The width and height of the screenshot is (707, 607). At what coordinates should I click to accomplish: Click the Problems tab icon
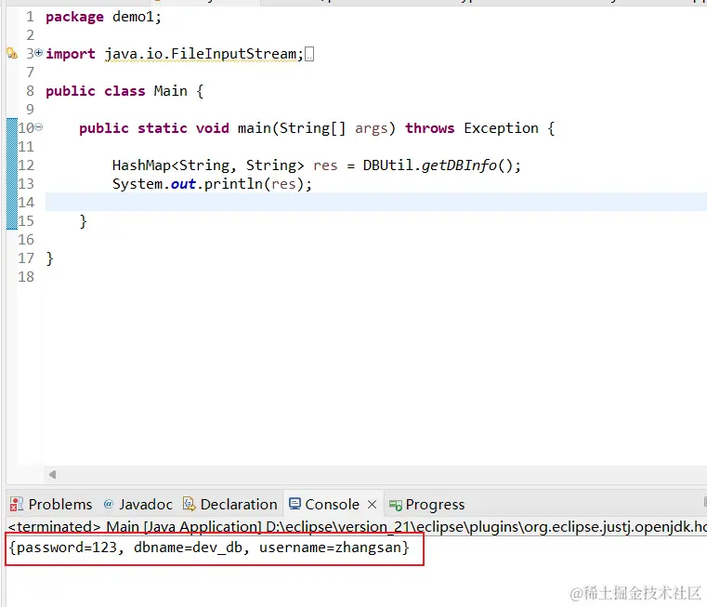click(17, 504)
